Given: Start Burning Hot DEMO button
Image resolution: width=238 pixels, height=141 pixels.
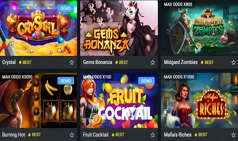Looking at the screenshot, I should [66, 81].
